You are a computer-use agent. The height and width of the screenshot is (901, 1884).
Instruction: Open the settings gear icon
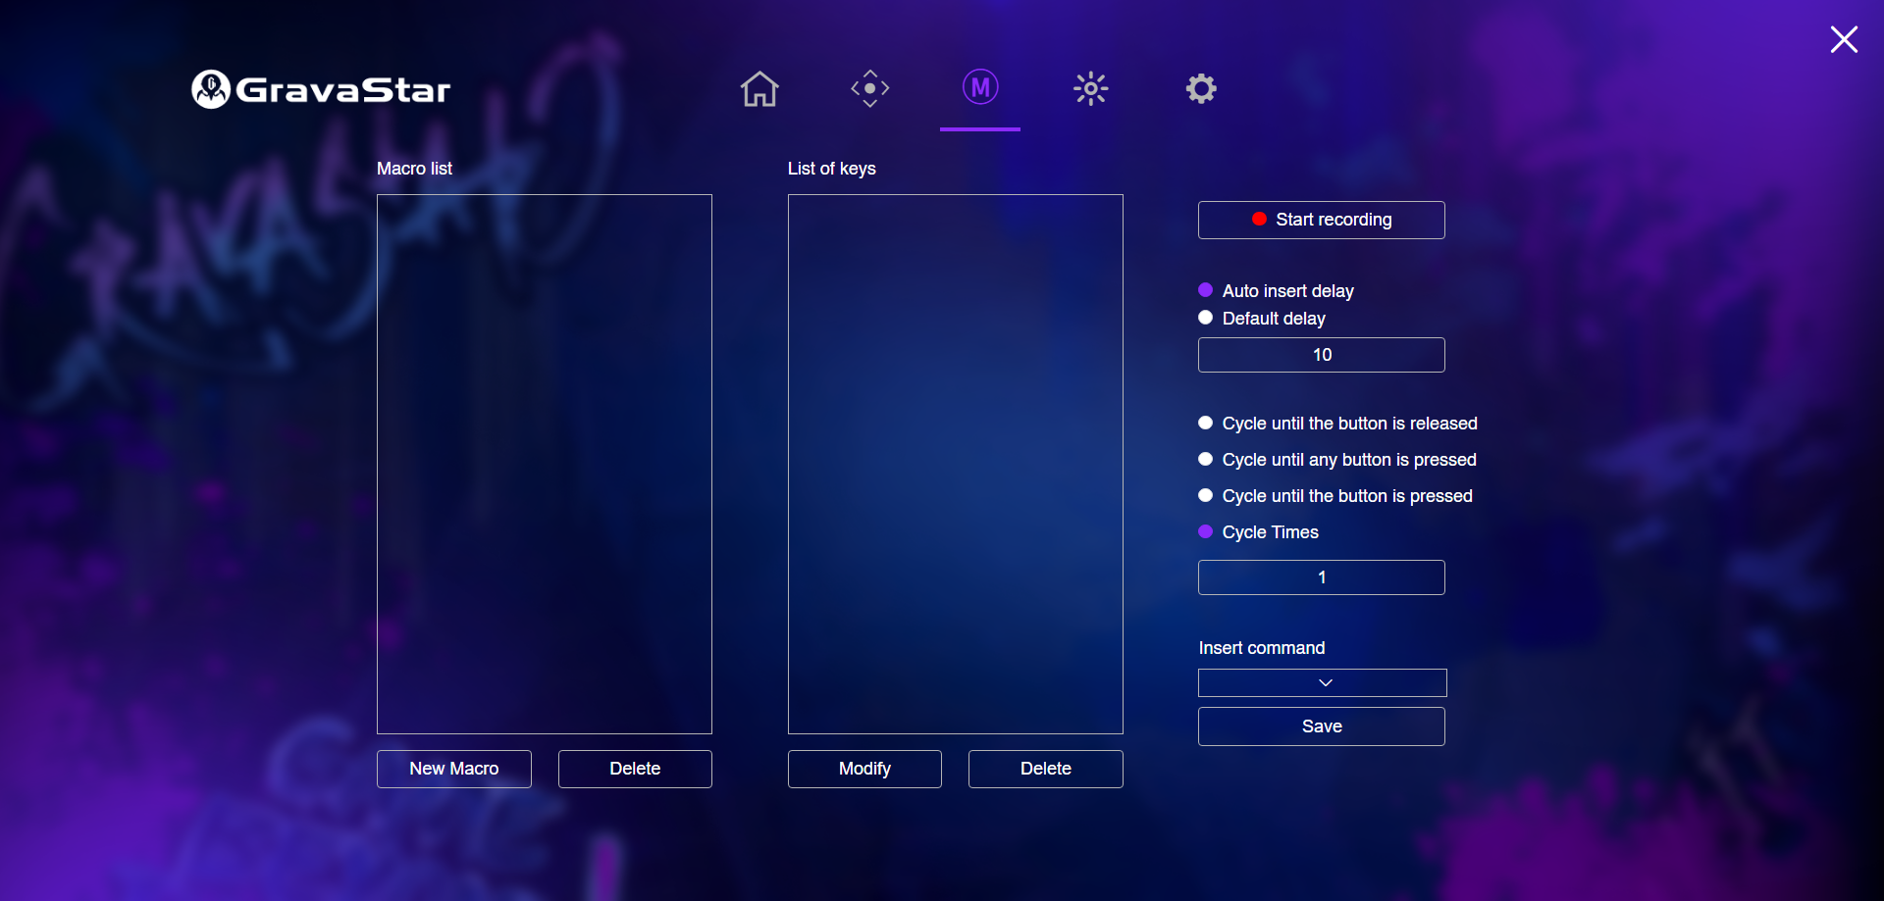click(1201, 88)
